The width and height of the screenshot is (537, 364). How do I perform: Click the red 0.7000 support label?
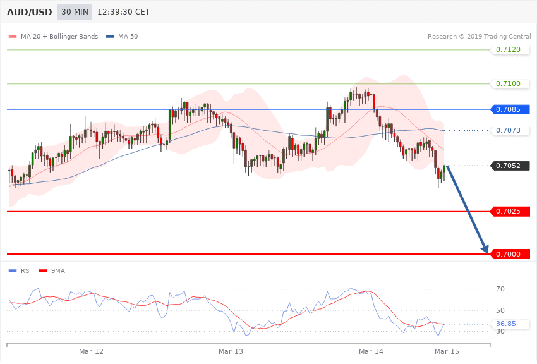(510, 254)
